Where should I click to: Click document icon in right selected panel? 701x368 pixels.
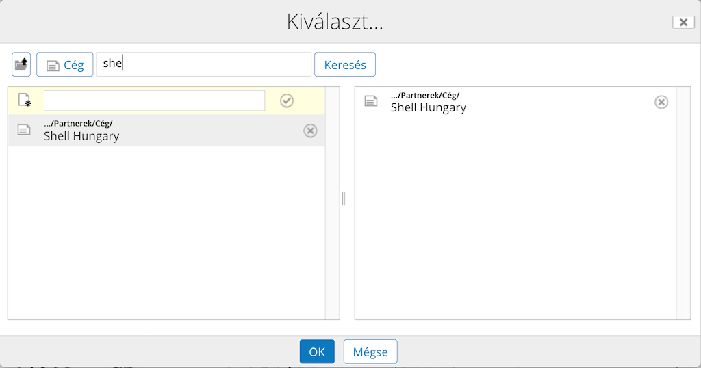370,101
